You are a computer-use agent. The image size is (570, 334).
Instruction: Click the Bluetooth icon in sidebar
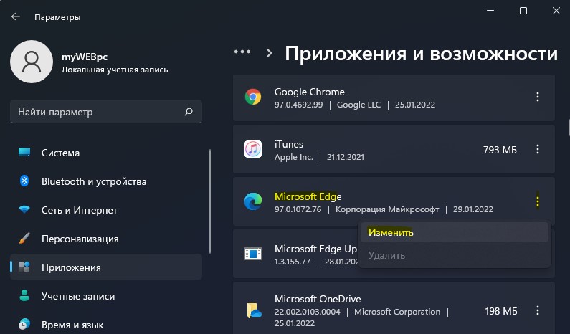(24, 181)
